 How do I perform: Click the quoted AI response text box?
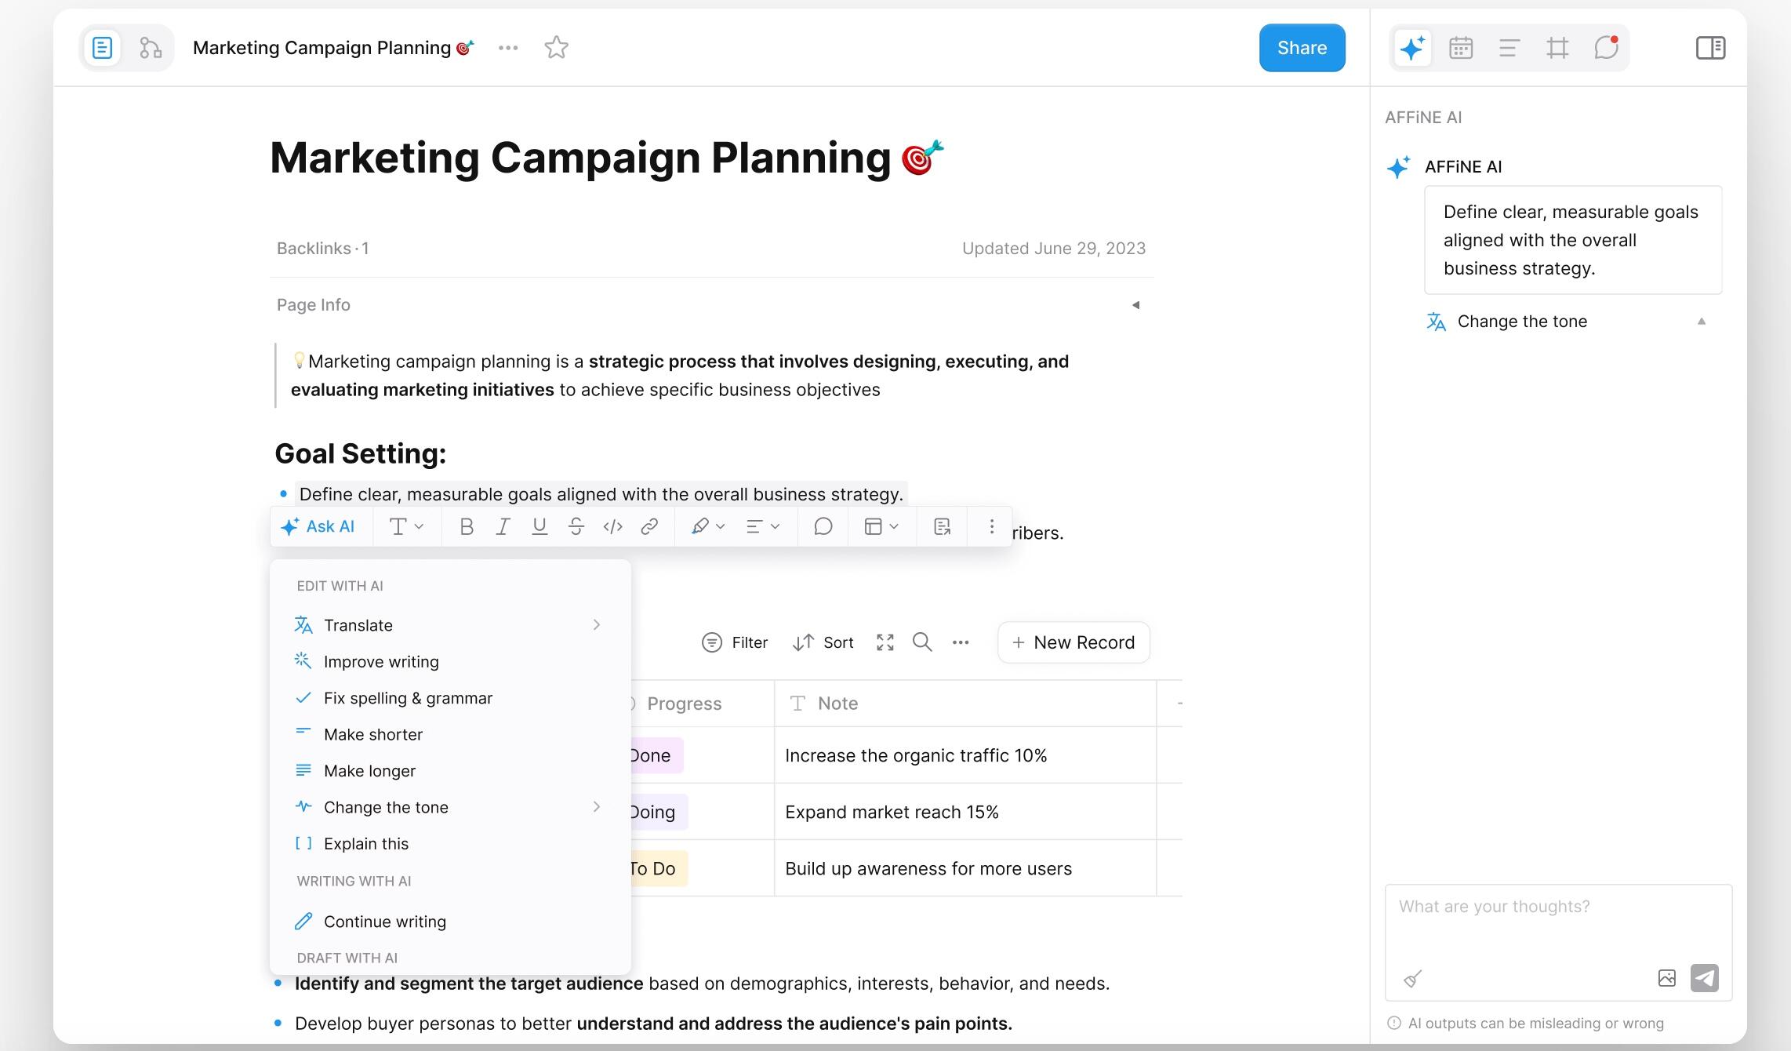(1572, 241)
